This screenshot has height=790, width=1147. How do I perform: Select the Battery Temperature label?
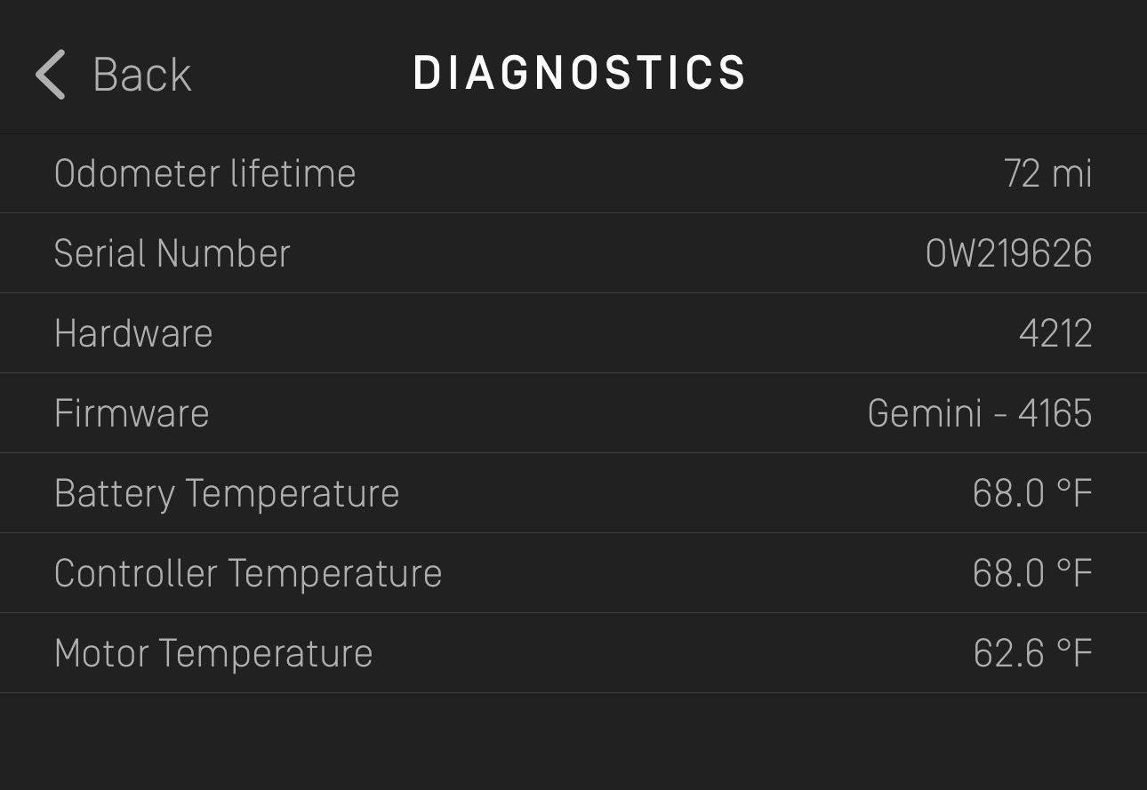tap(227, 493)
